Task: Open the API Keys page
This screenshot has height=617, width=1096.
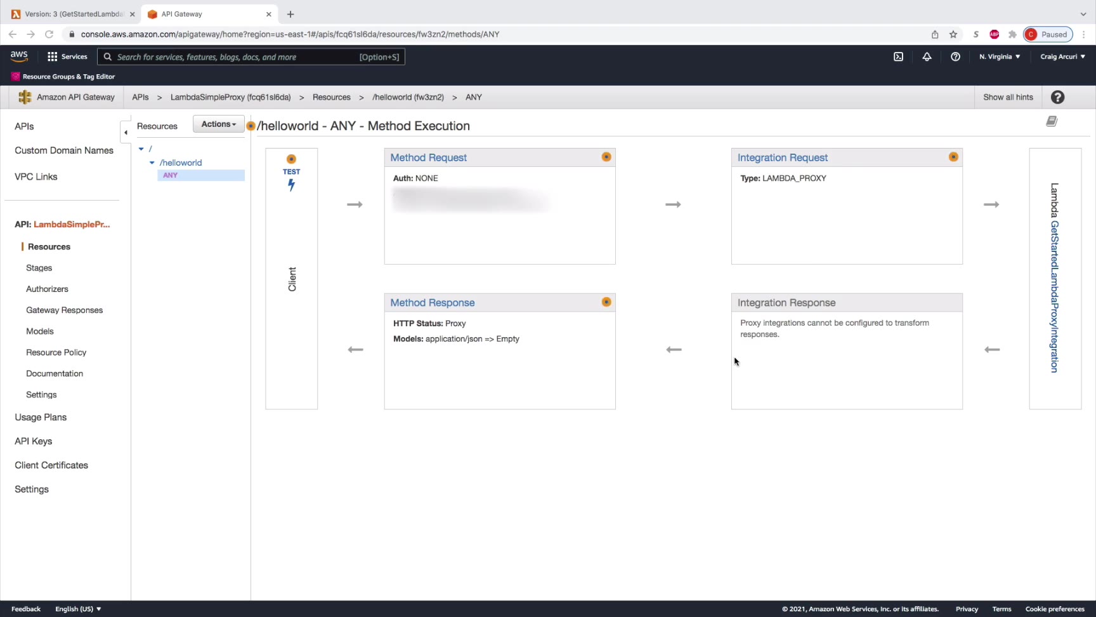Action: [34, 441]
